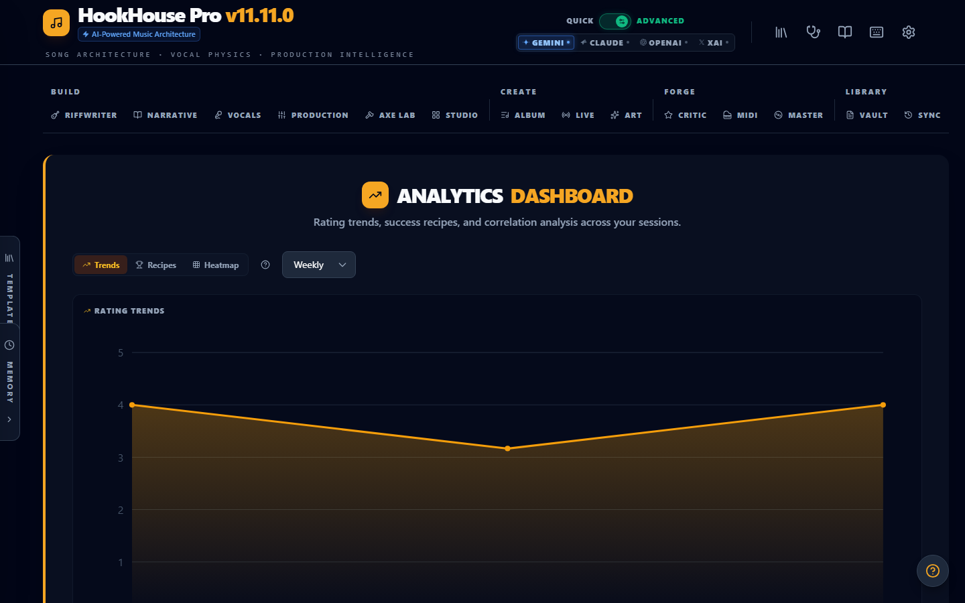Open the MIDI tool under Forge
Image resolution: width=965 pixels, height=603 pixels.
[740, 115]
